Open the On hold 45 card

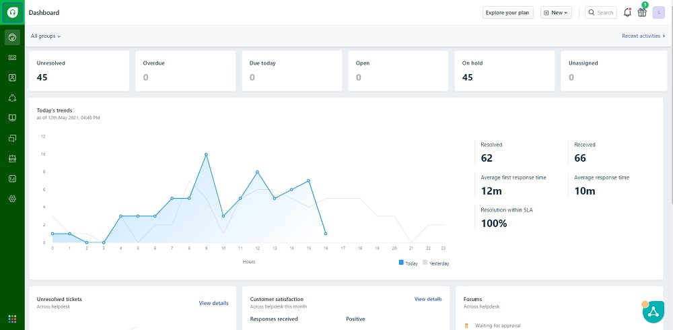pyautogui.click(x=504, y=71)
